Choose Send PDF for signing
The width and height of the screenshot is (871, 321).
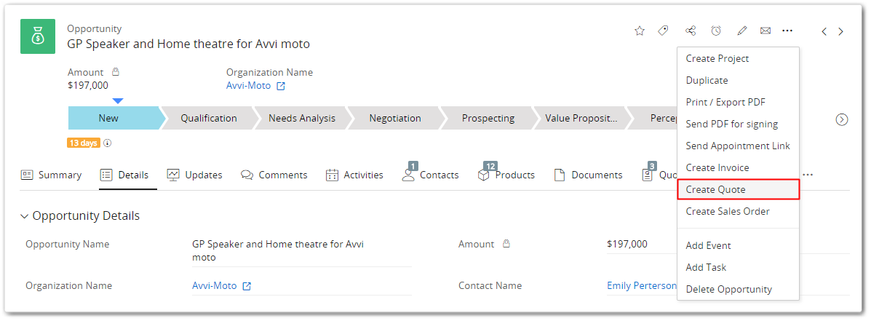coord(731,124)
